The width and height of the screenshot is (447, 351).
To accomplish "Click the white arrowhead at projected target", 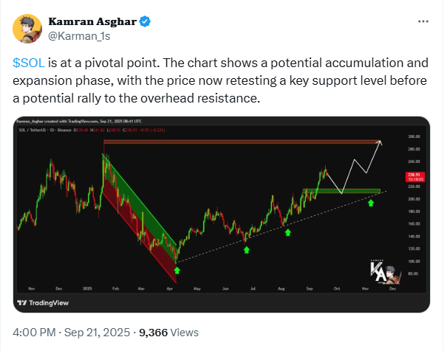I will point(380,142).
